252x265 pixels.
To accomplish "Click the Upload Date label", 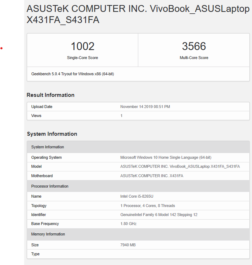I will [42, 107].
